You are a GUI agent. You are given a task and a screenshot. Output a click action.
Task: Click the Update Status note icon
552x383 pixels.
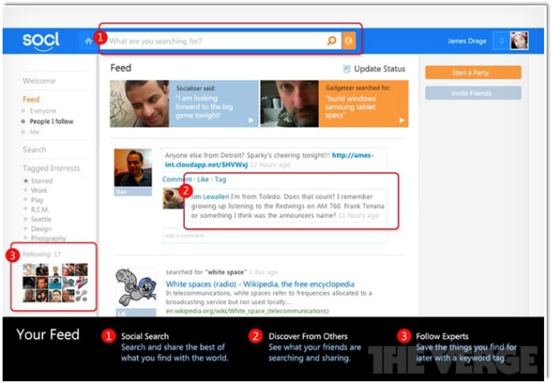(x=347, y=69)
